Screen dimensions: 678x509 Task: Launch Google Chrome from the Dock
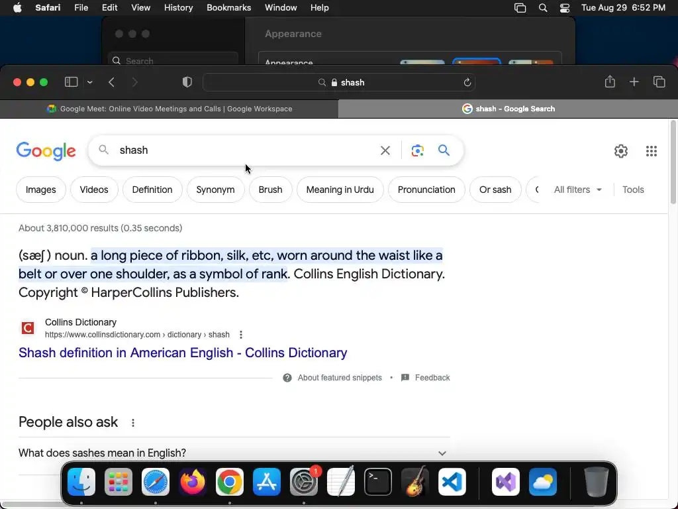point(230,482)
